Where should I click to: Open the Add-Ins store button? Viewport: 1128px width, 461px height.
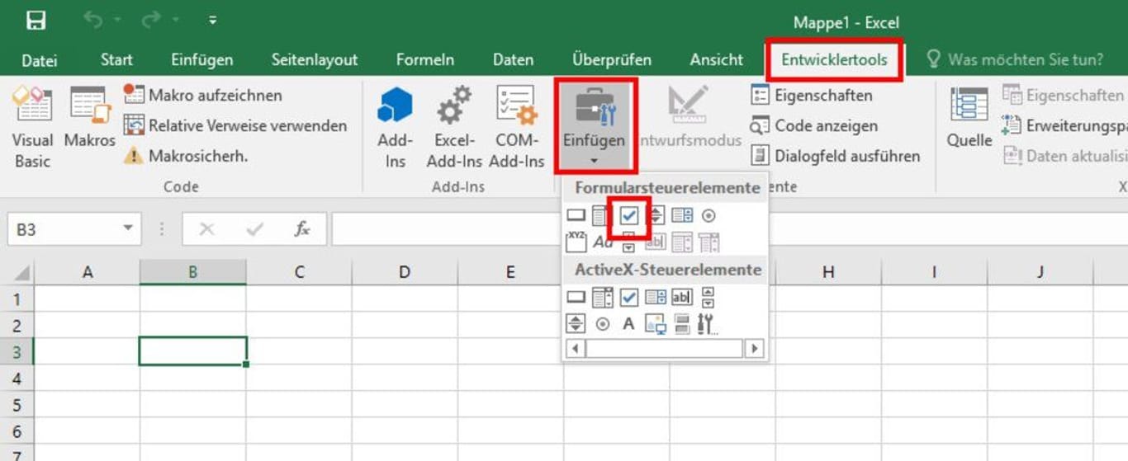[395, 126]
